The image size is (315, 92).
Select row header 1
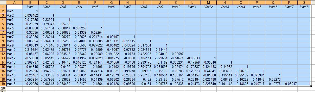coord(3,7)
